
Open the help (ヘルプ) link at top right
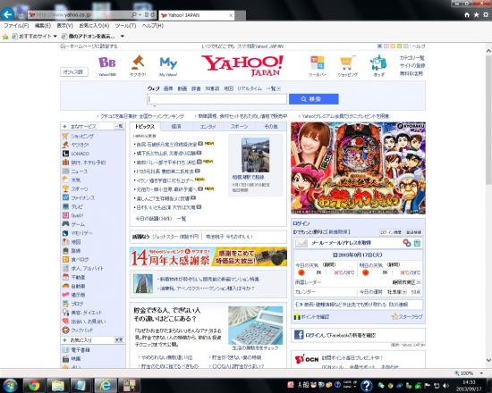(419, 46)
